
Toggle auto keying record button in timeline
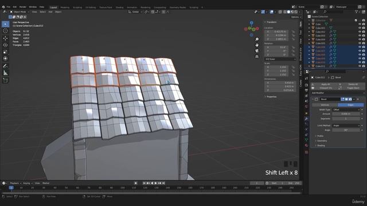click(x=135, y=183)
